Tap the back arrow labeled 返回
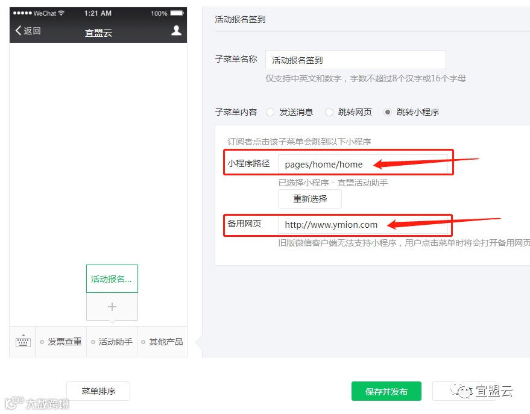This screenshot has height=414, width=530. pos(28,31)
